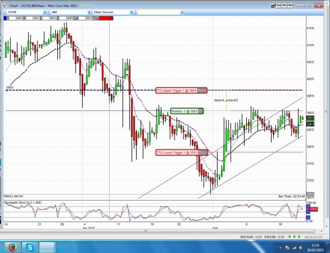Click the History server status text

click(x=14, y=196)
